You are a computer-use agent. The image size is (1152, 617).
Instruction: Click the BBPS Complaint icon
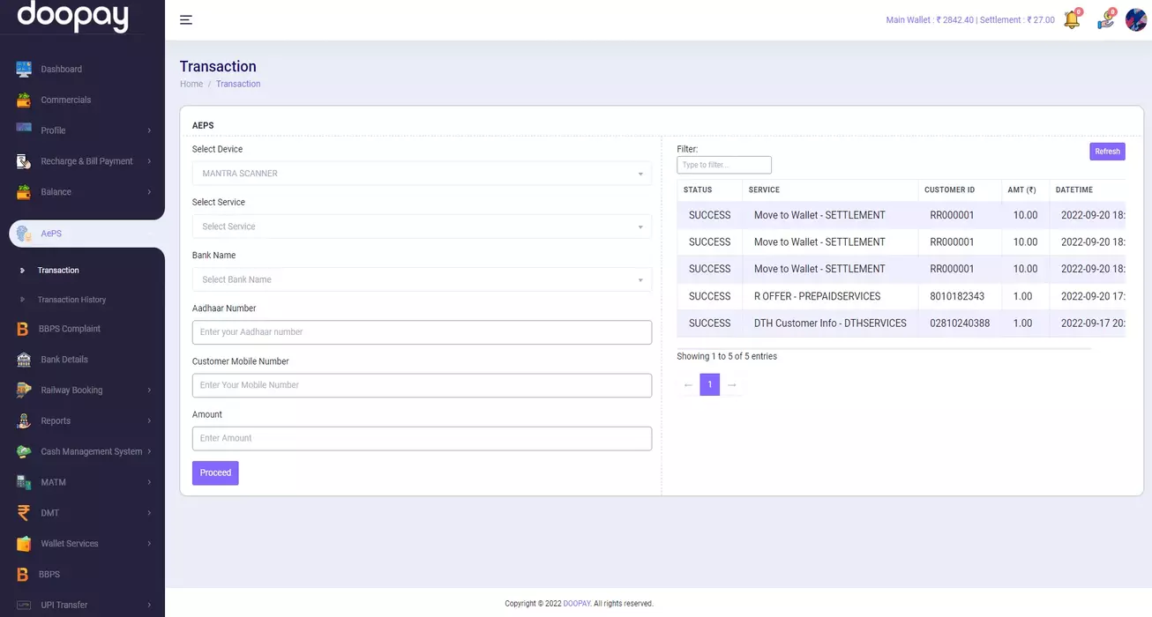(23, 329)
